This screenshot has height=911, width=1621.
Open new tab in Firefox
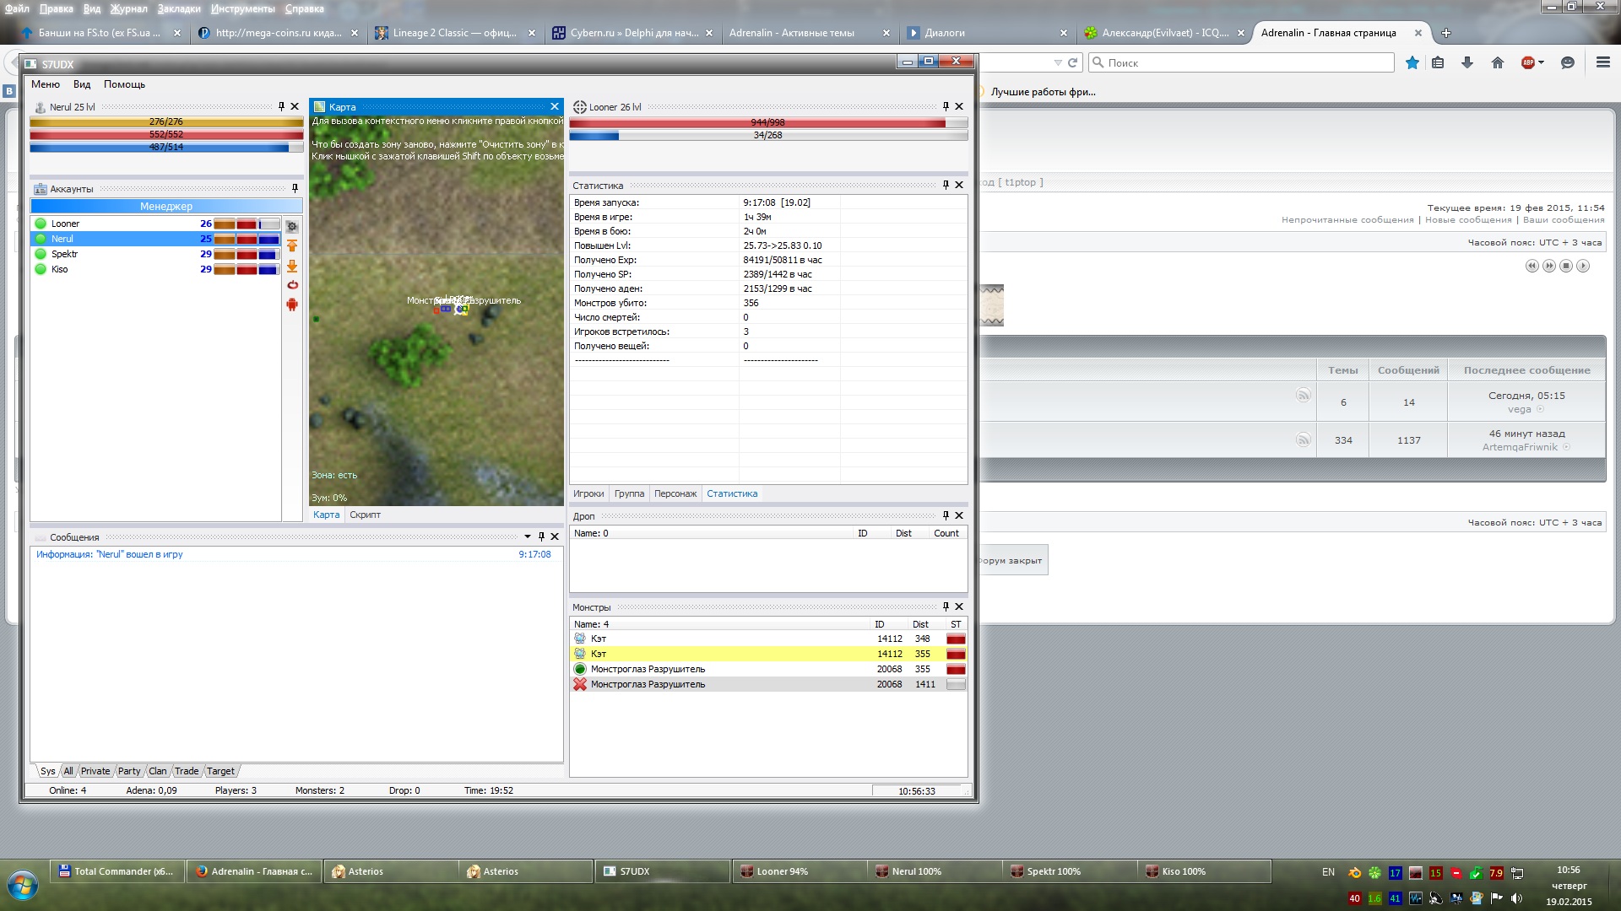pos(1446,33)
